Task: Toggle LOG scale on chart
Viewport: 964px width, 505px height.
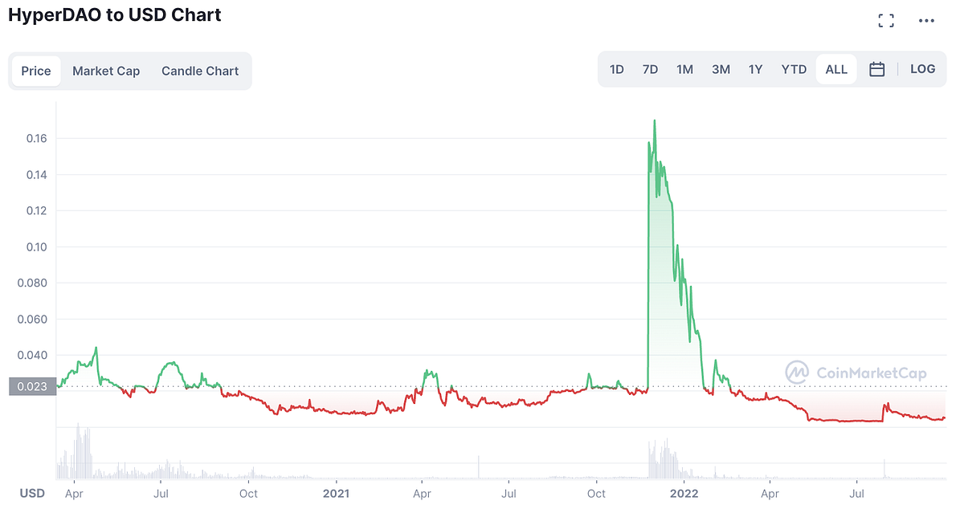Action: [x=922, y=69]
